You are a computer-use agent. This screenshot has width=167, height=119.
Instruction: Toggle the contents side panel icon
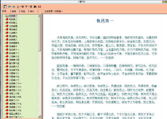click(5, 7)
